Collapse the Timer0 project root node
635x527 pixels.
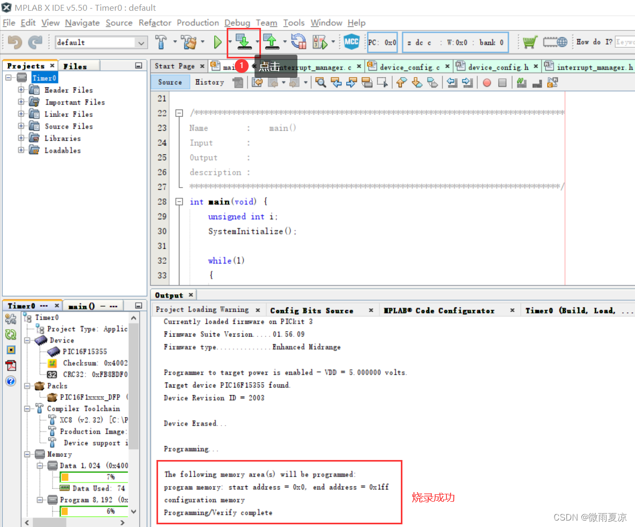pos(9,77)
